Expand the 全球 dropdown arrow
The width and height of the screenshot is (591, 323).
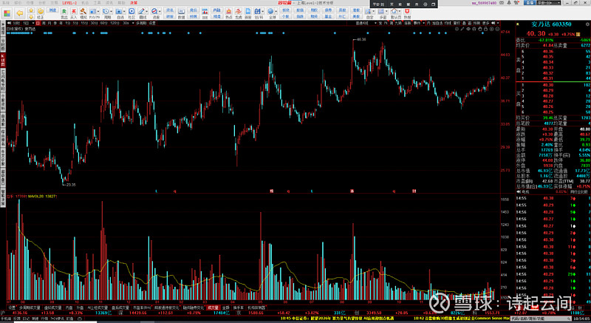(276, 12)
